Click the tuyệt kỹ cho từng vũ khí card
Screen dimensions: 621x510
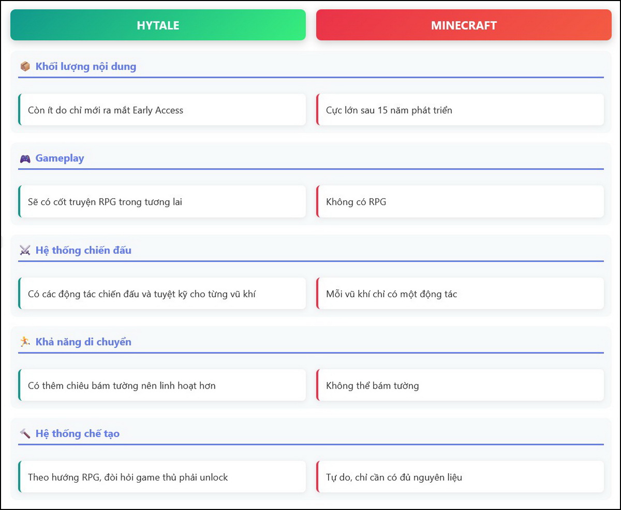162,294
